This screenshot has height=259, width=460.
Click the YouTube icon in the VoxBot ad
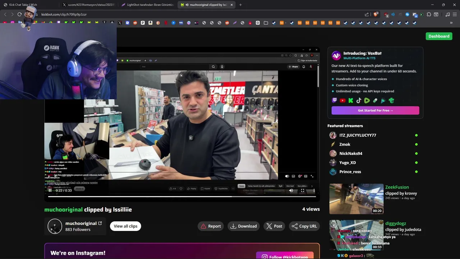click(342, 101)
